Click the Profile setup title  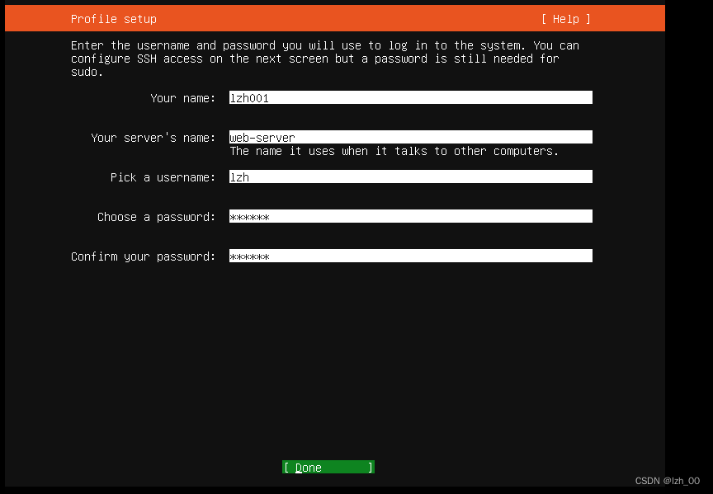tap(114, 19)
